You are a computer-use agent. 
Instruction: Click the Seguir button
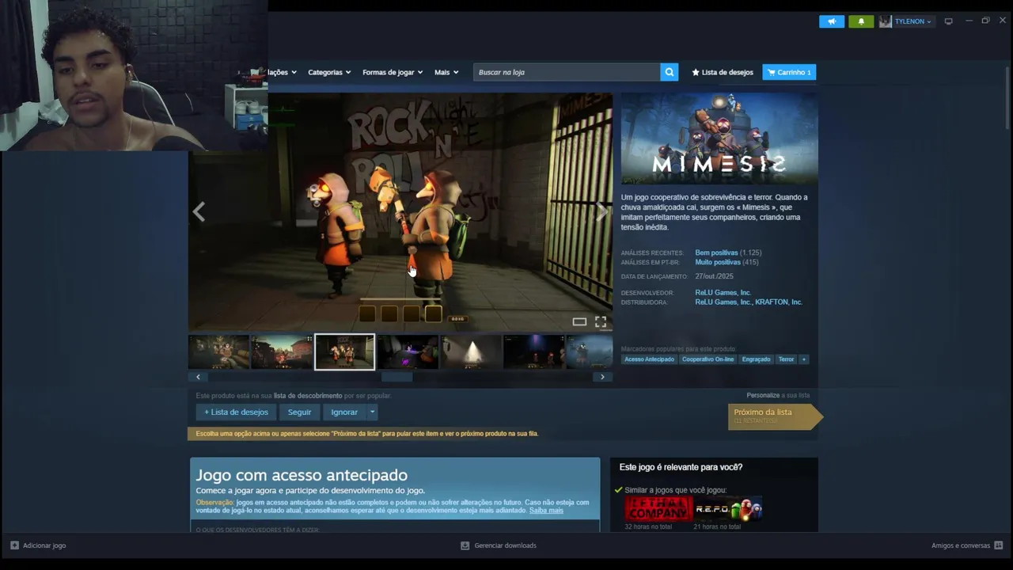pyautogui.click(x=299, y=412)
